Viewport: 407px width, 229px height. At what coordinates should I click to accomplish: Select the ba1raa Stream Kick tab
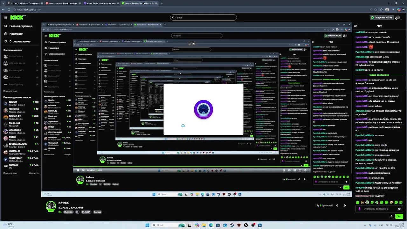click(x=139, y=3)
